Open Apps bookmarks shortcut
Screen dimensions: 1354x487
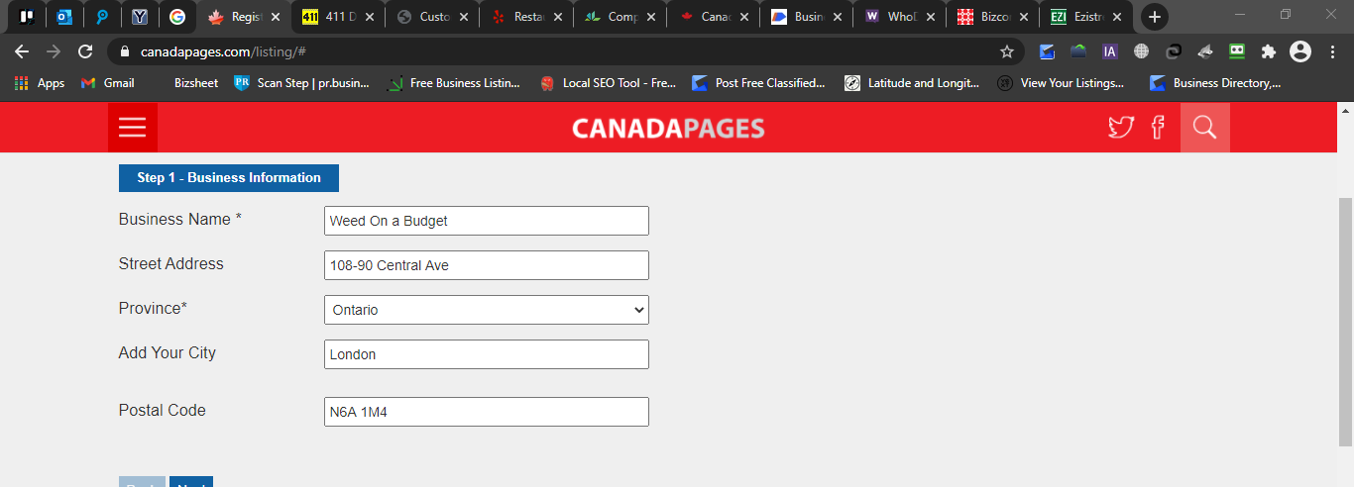(x=40, y=83)
